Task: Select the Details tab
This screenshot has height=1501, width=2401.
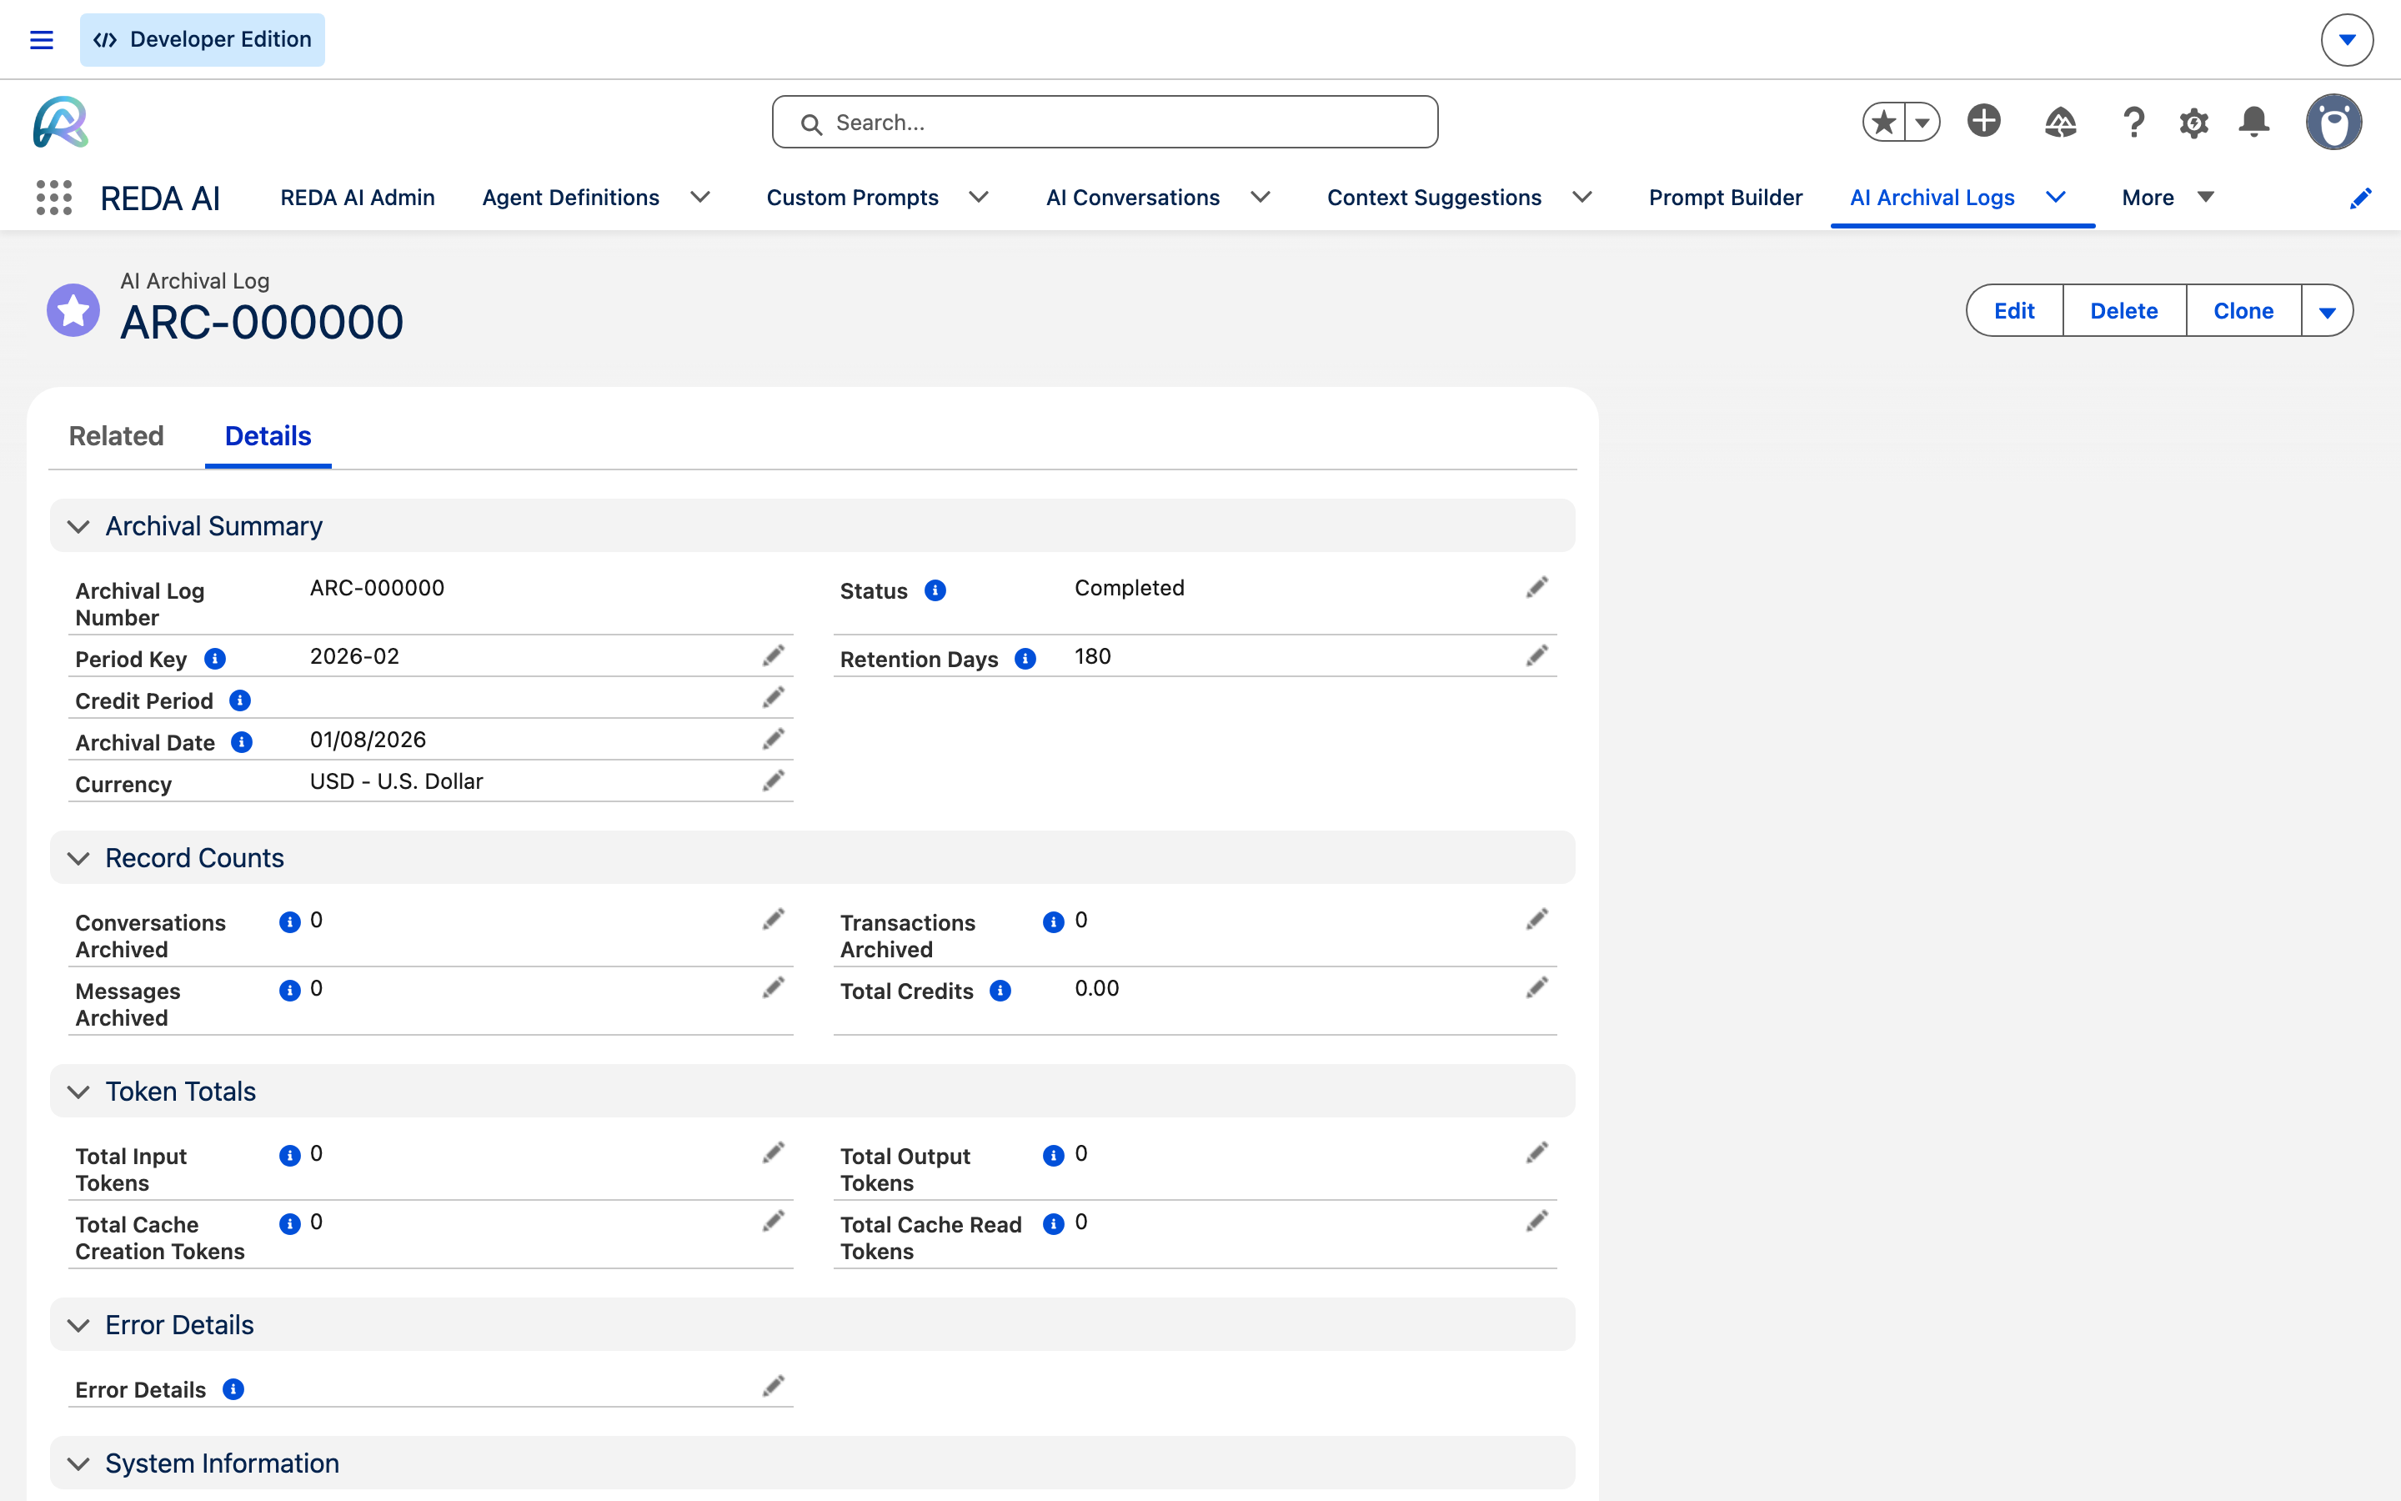Action: pyautogui.click(x=268, y=436)
